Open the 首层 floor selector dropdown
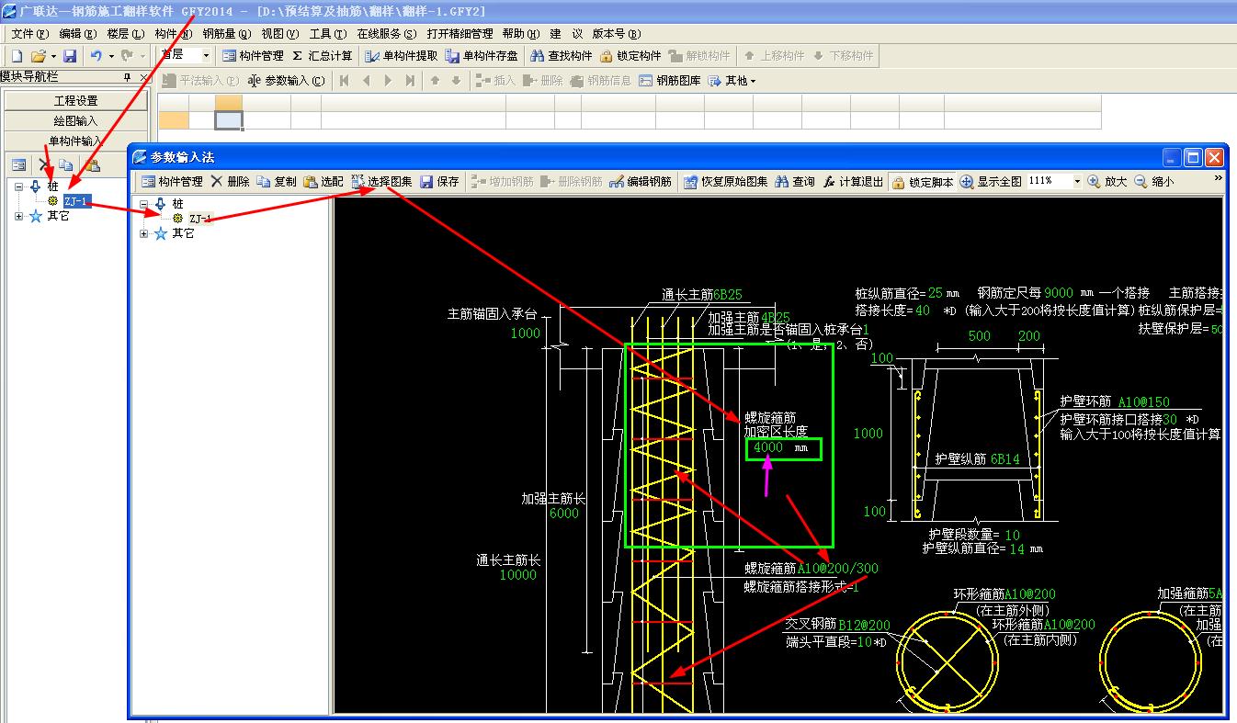This screenshot has height=723, width=1237. (x=206, y=55)
